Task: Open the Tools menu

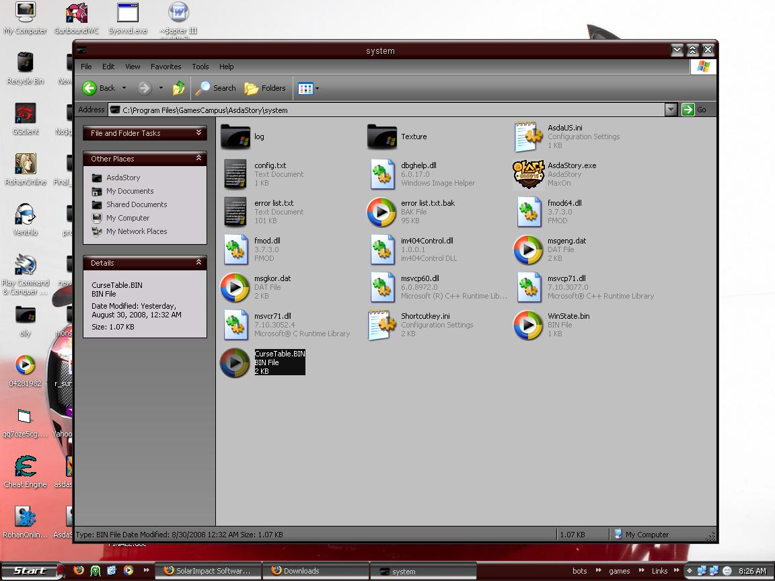Action: point(200,67)
